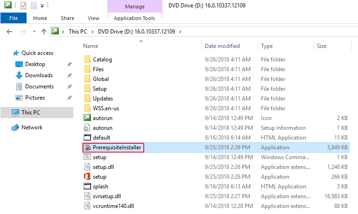The width and height of the screenshot is (358, 214).
Task: Click 9/16/2018 6:13 AM date cell
Action: pyautogui.click(x=228, y=187)
